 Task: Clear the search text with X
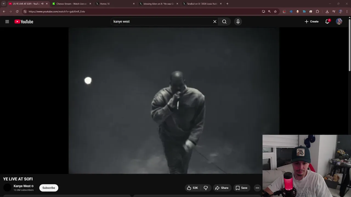[215, 22]
